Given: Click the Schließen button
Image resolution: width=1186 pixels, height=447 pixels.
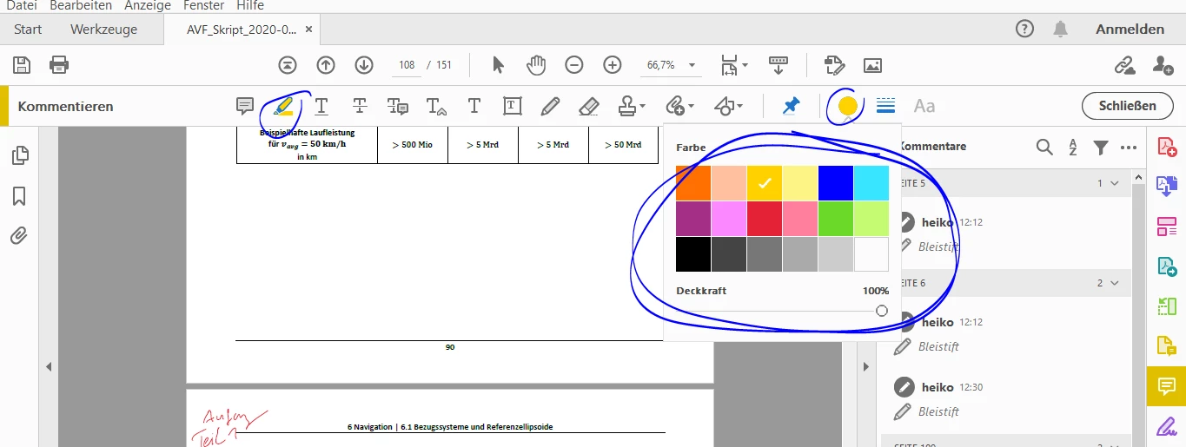Looking at the screenshot, I should pyautogui.click(x=1127, y=106).
